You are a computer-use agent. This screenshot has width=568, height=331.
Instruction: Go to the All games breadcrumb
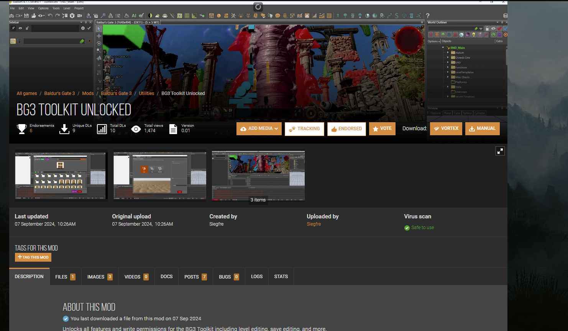point(27,93)
